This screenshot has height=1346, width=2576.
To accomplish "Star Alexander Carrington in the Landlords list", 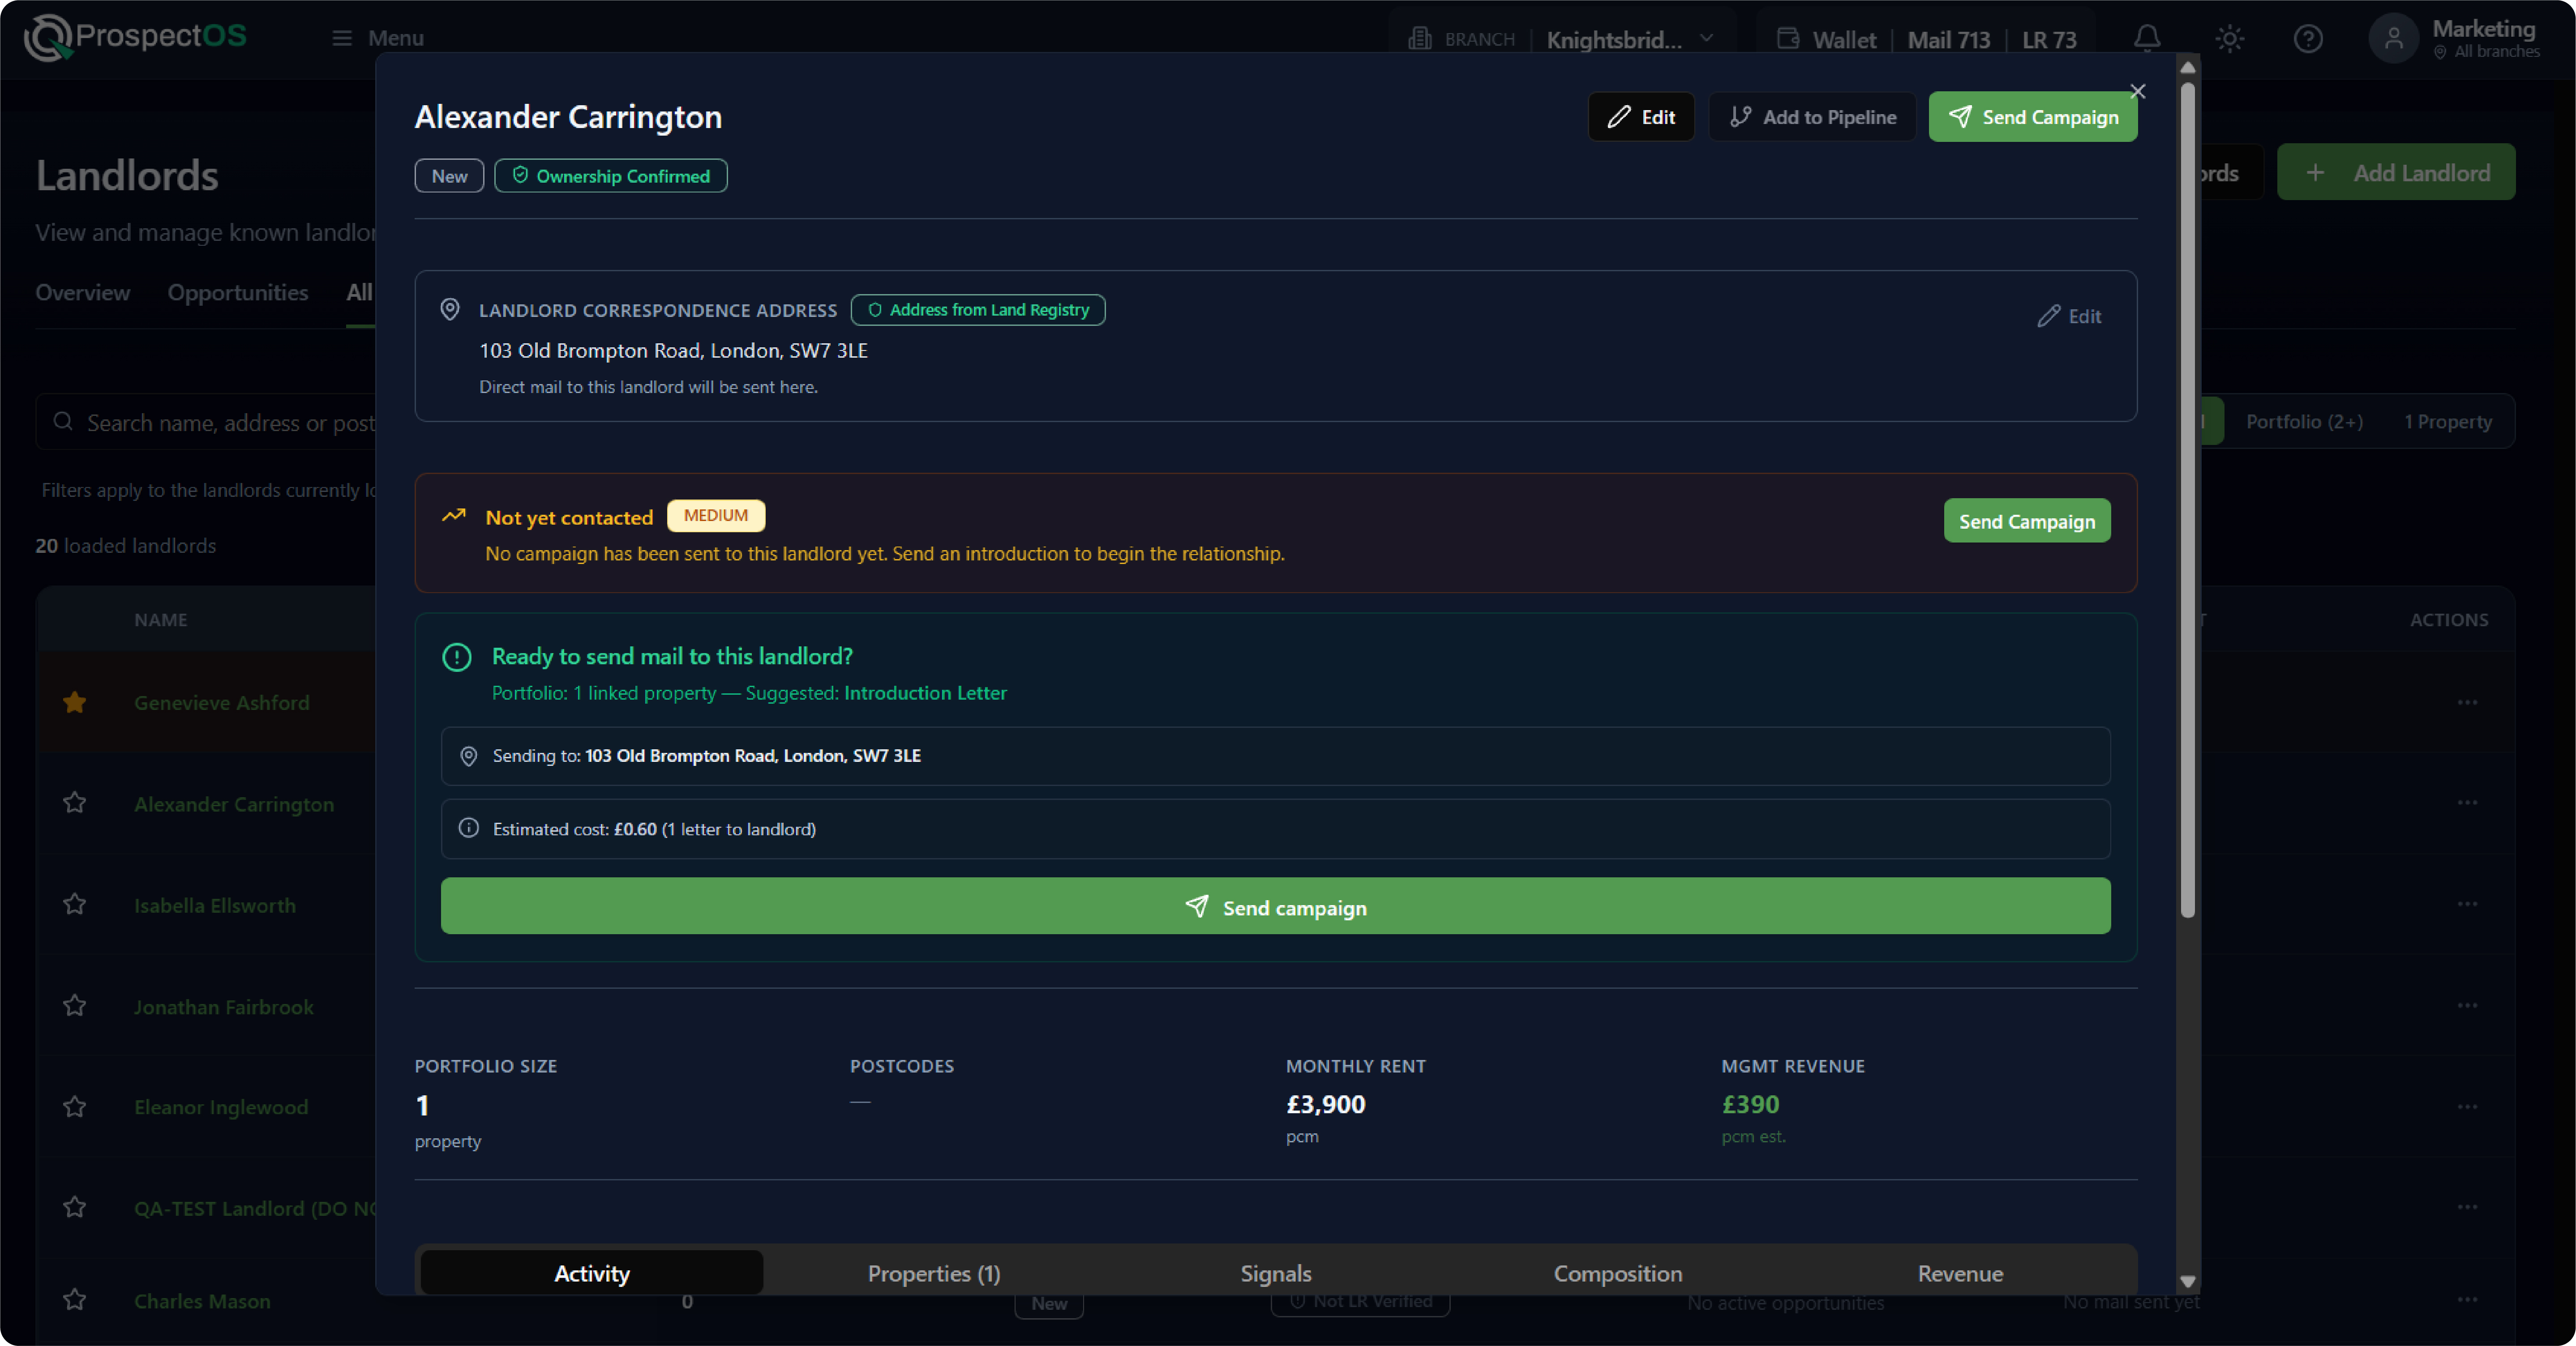I will [x=74, y=803].
